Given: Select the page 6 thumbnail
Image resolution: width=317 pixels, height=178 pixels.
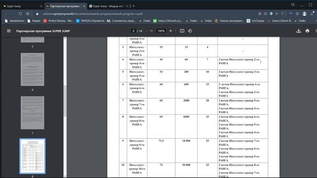Looking at the screenshot, I should 32,69.
